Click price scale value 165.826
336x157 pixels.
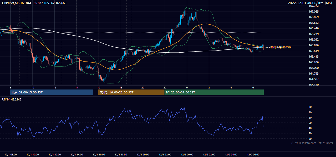(313, 45)
